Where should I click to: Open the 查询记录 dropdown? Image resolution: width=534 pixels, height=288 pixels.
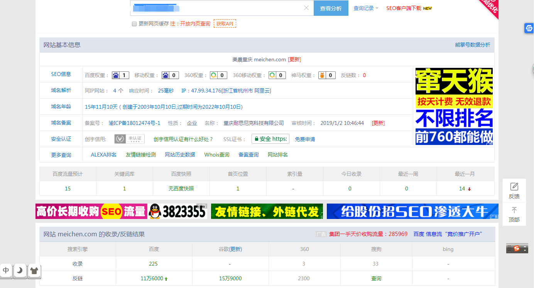[366, 8]
